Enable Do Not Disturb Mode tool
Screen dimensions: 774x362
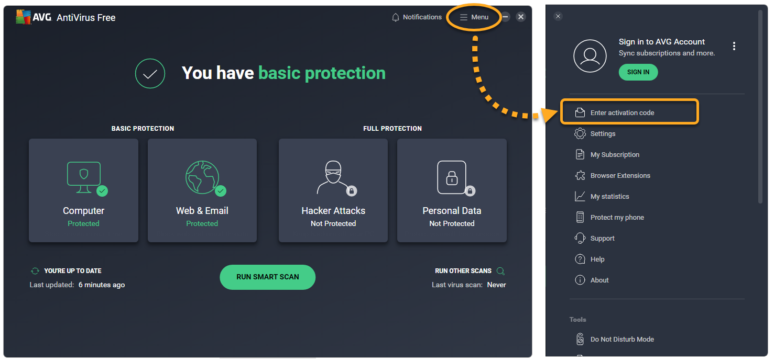[622, 340]
